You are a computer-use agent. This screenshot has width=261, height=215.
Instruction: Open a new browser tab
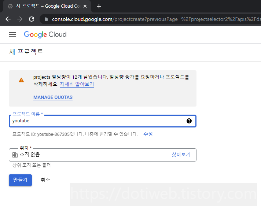[99, 6]
